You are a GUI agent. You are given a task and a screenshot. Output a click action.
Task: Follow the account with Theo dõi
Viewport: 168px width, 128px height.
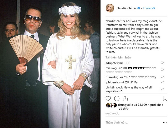point(149,8)
